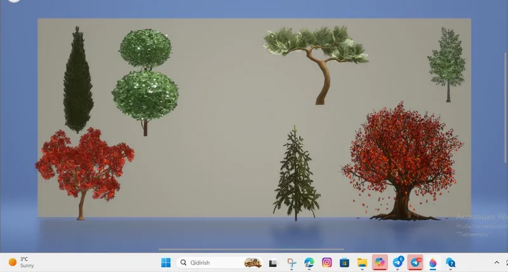
Task: Open Telegram with 6 unread badge
Action: pos(398,262)
